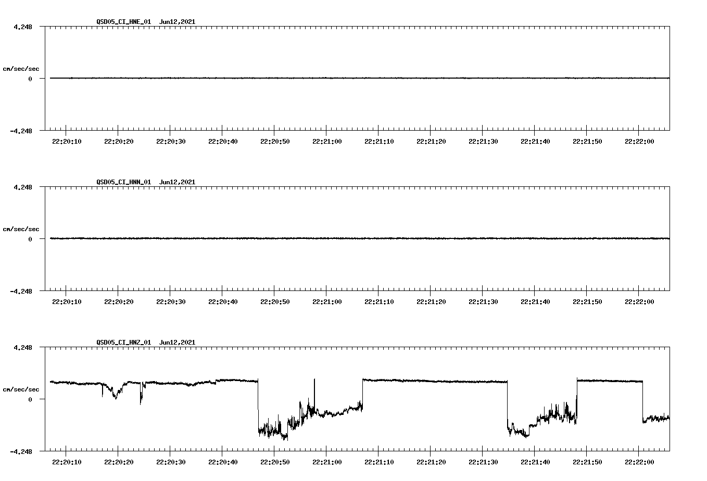Click the flat HNN trace at 22:21:00

(326, 238)
